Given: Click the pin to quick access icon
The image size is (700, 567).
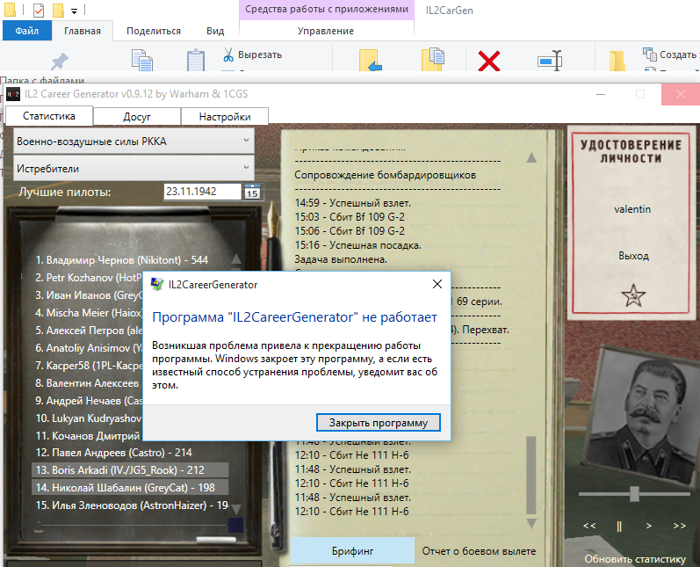Looking at the screenshot, I should click(59, 62).
